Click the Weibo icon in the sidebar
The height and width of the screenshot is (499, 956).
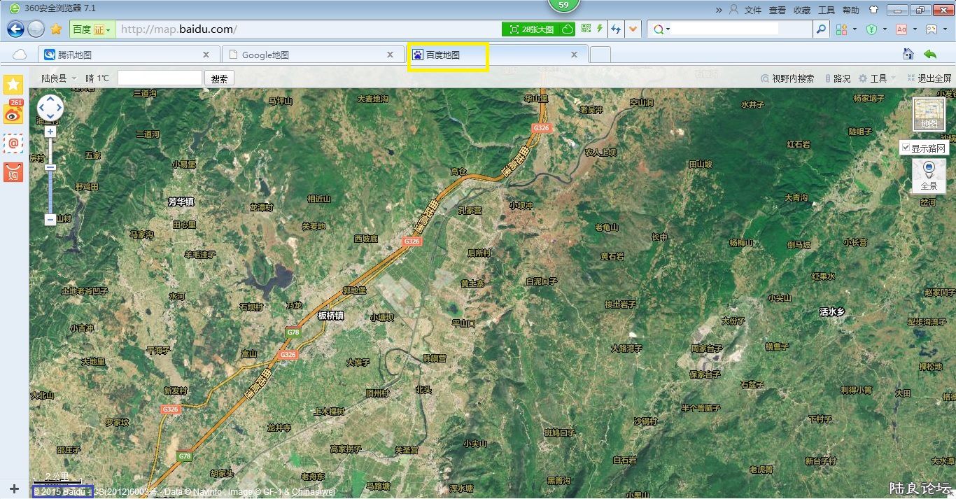coord(13,113)
